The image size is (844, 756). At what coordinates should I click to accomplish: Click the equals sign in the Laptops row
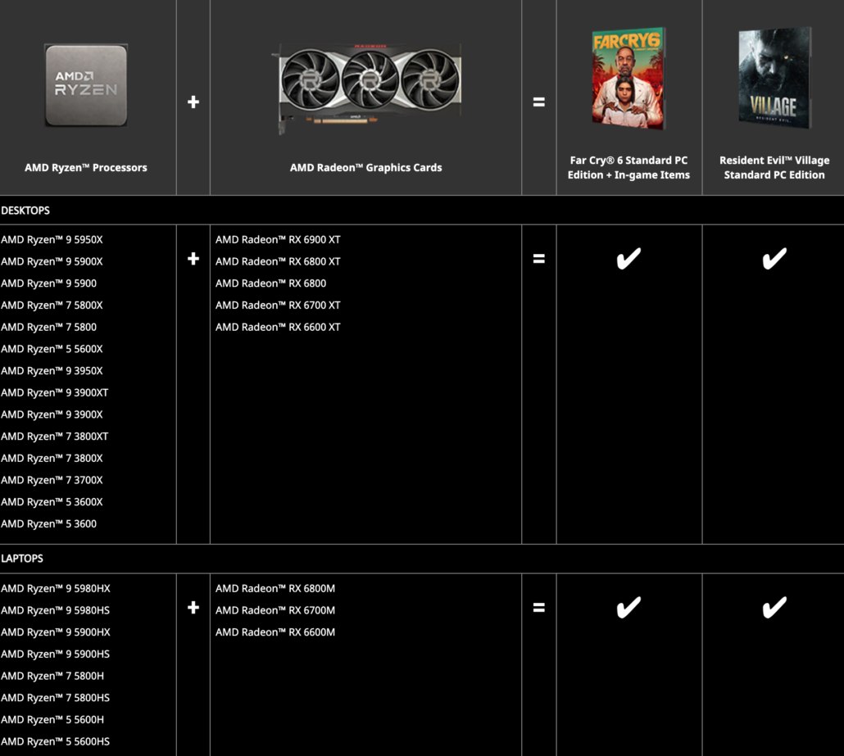tap(539, 608)
